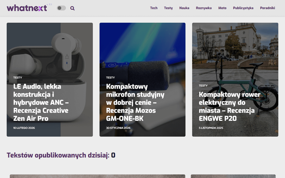Click the TESTY tag on the ENGWE bike card
The height and width of the screenshot is (178, 285).
tap(203, 85)
